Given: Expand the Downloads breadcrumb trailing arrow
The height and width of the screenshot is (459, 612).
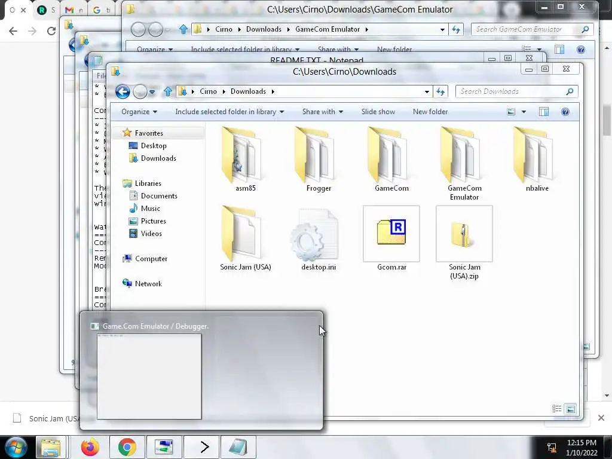Looking at the screenshot, I should click(273, 91).
